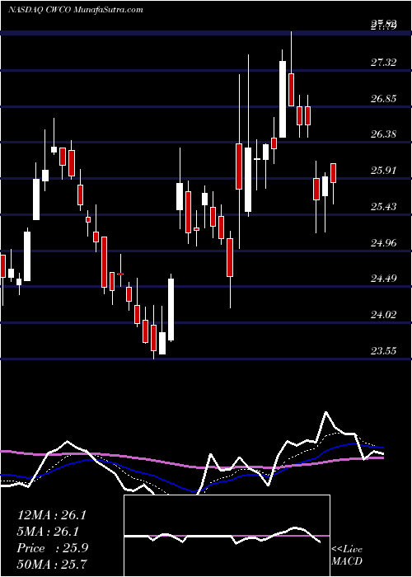The height and width of the screenshot is (577, 412).
Task: Click the MACD inset chart panel
Action: pos(227,536)
